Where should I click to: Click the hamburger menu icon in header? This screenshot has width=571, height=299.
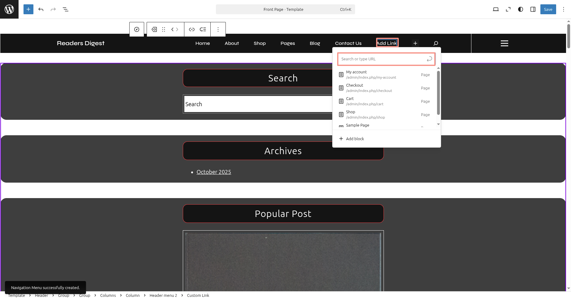[x=504, y=43]
